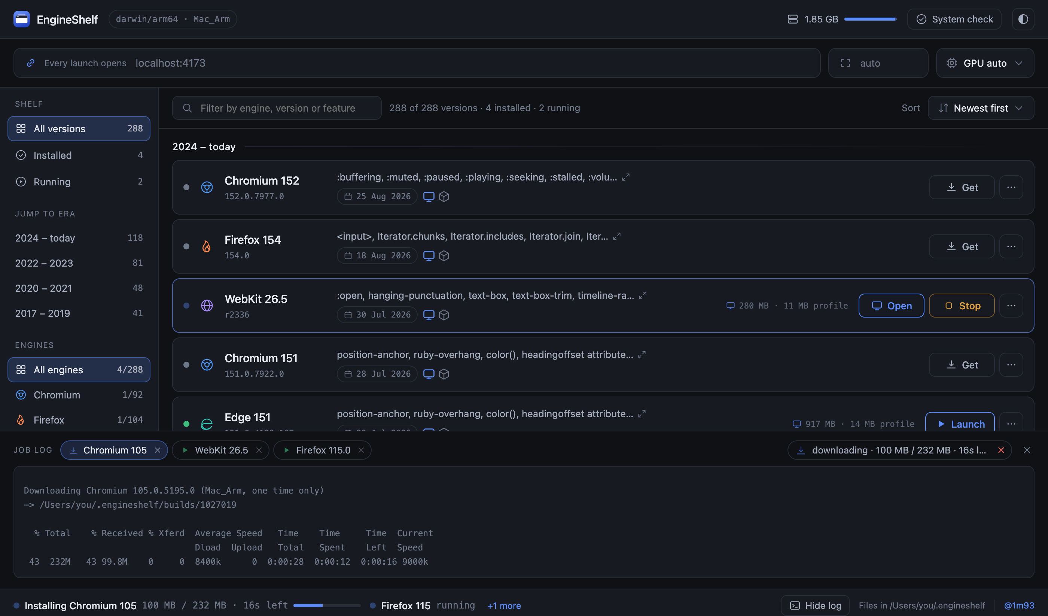This screenshot has height=616, width=1048.
Task: Open more options for Chromium 152
Action: [1011, 187]
